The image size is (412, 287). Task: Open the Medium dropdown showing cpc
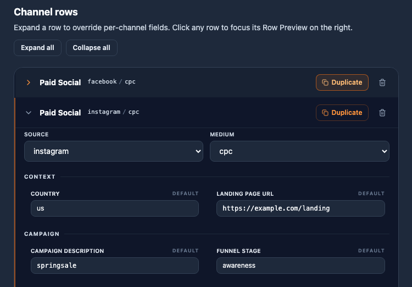tap(299, 151)
